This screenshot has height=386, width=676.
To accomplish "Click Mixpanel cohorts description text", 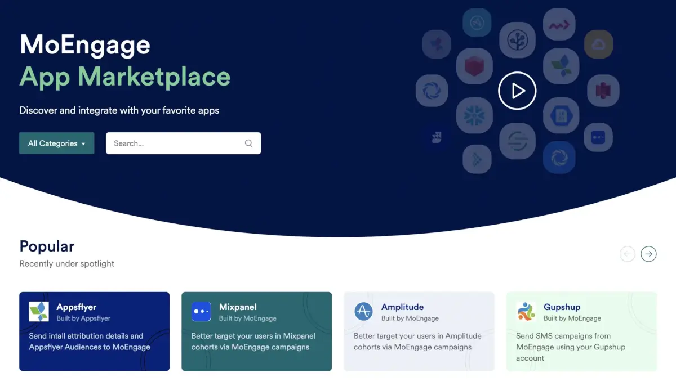I will (253, 342).
